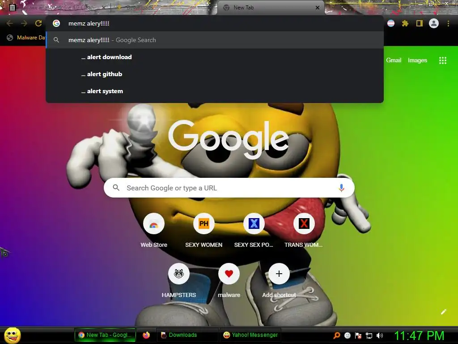Close the first browser tab

[104, 8]
